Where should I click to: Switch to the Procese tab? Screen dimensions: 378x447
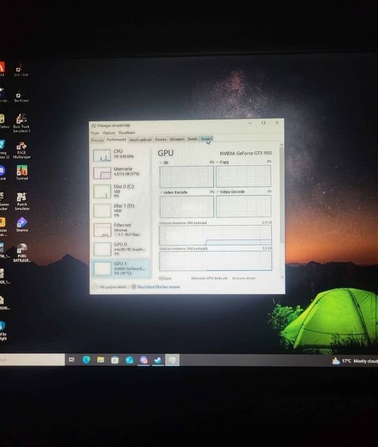click(97, 140)
